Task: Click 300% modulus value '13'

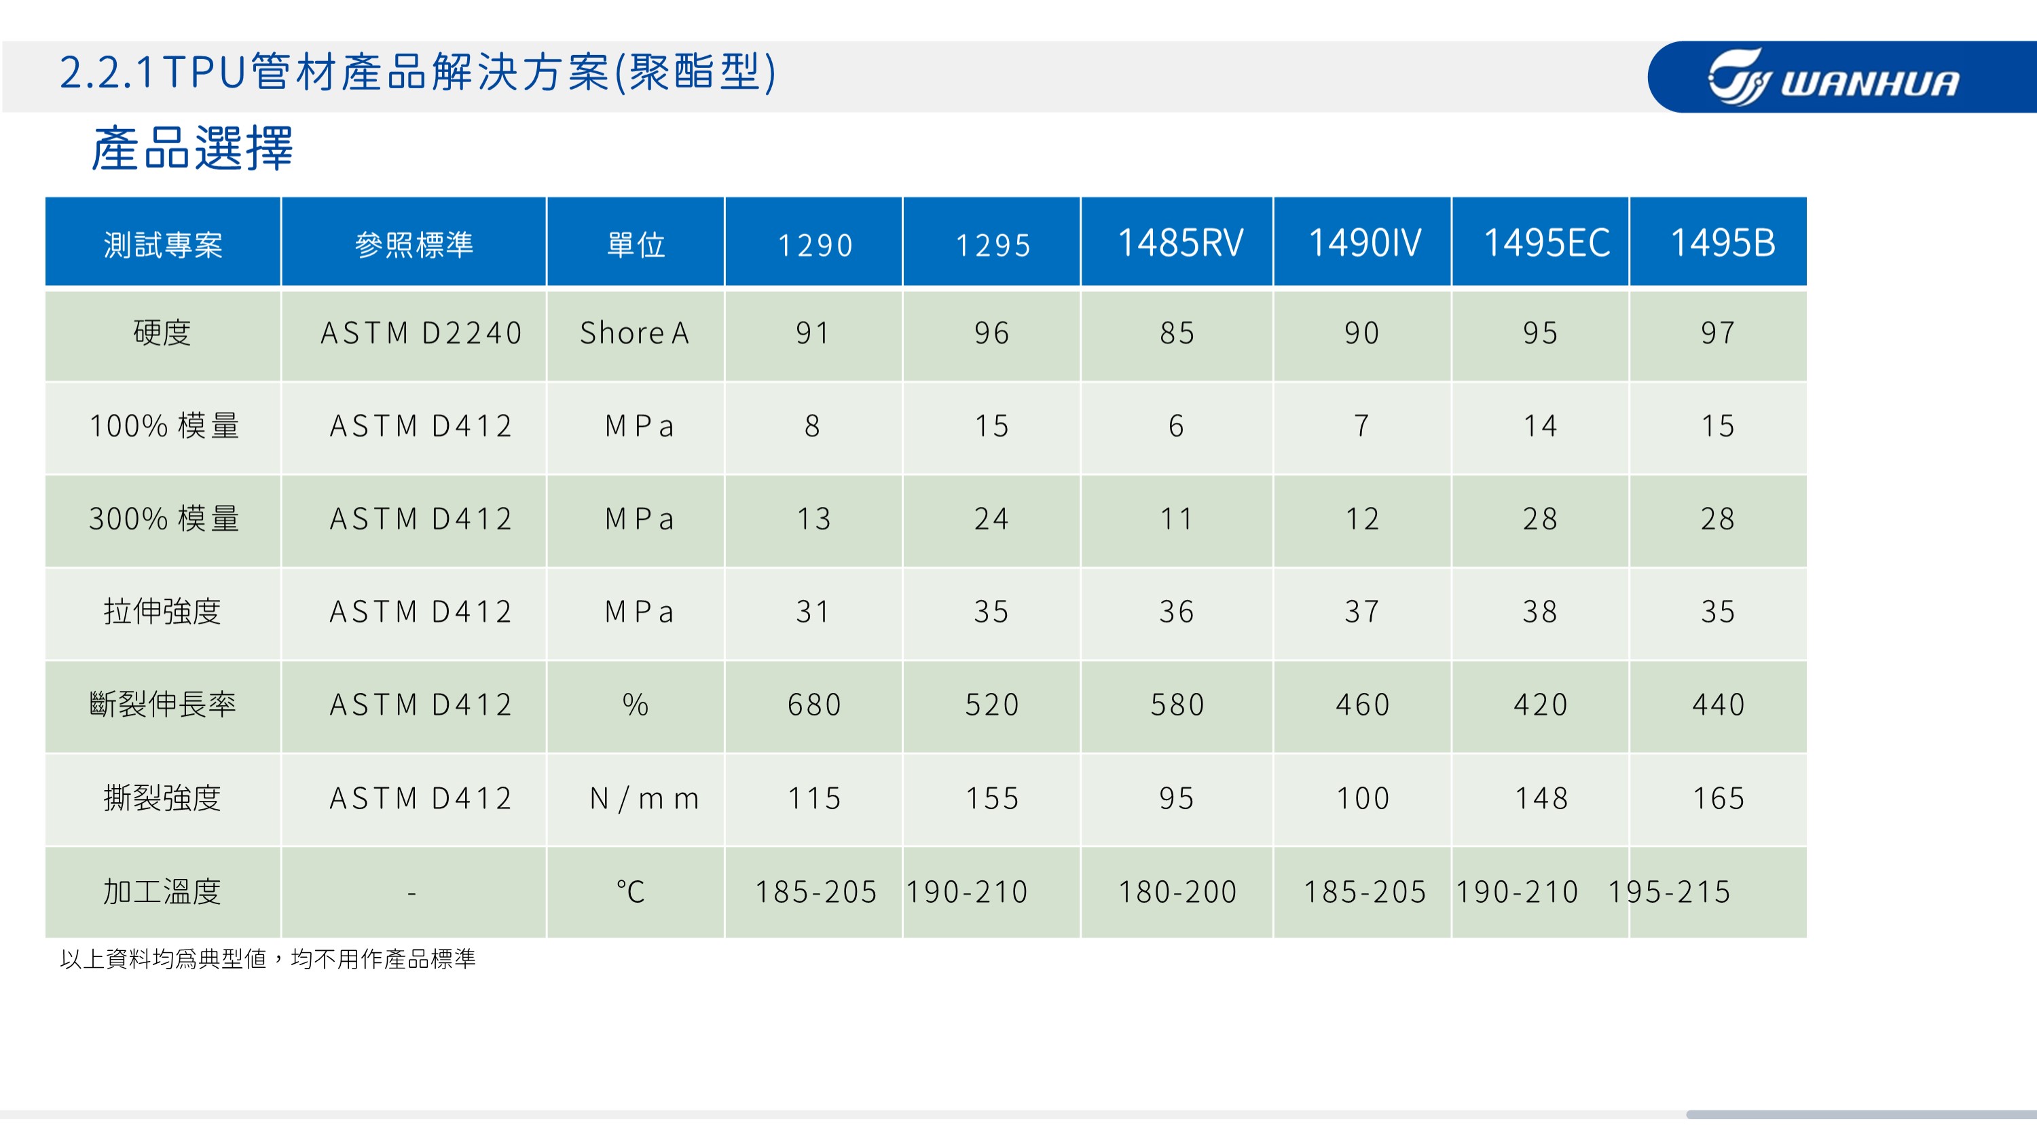Action: [813, 519]
